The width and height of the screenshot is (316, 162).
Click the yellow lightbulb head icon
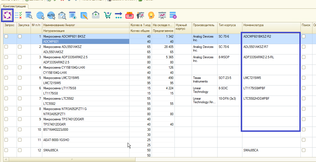[151, 15]
